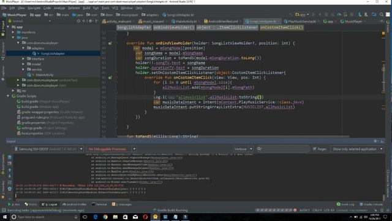Expand the service package
392x221 pixels.
point(23,69)
